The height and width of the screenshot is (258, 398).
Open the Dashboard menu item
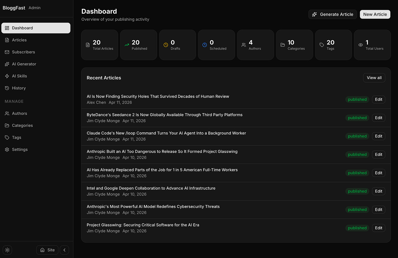(x=22, y=28)
